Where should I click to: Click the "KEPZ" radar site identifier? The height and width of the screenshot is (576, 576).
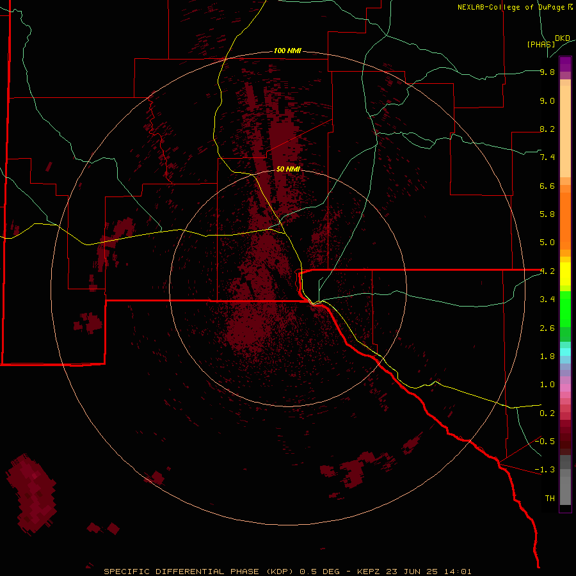[367, 572]
